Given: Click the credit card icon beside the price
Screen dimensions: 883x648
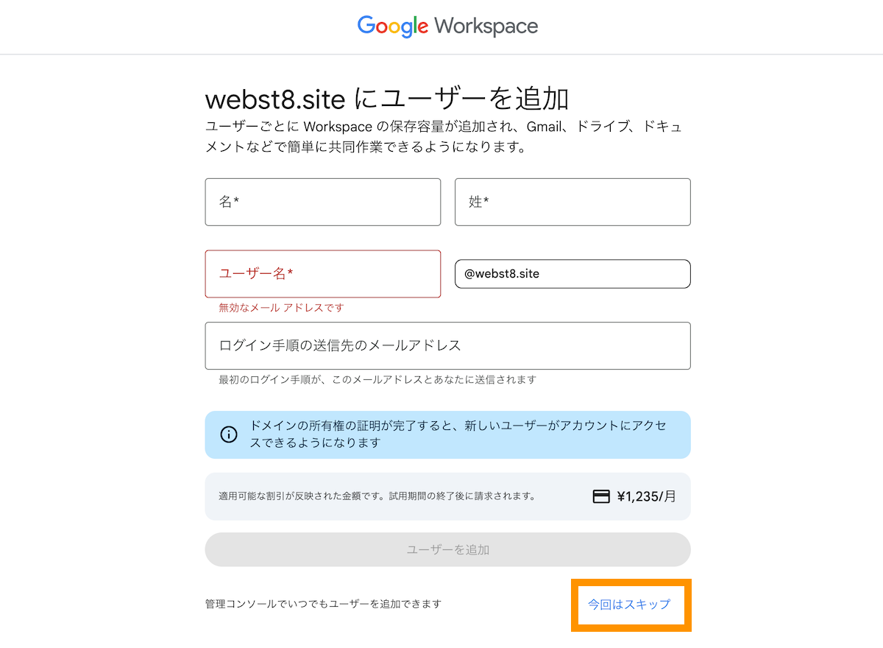Looking at the screenshot, I should pyautogui.click(x=601, y=496).
